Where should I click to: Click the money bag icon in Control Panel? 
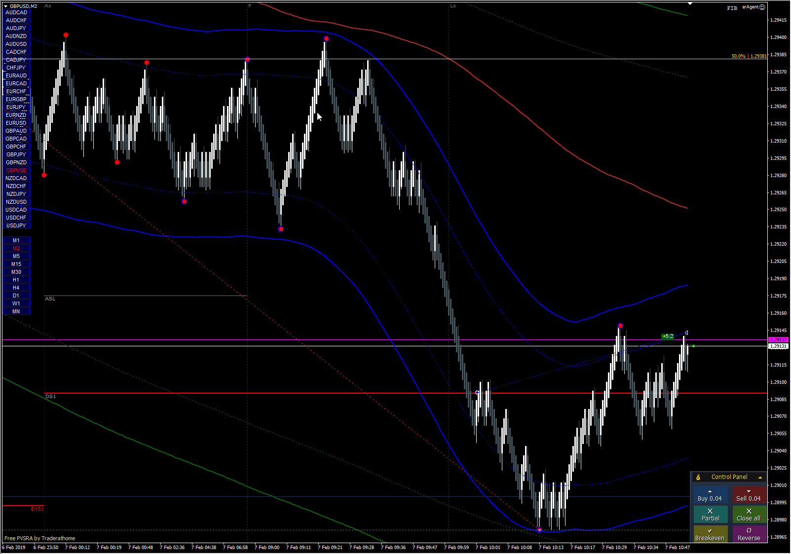pyautogui.click(x=698, y=478)
